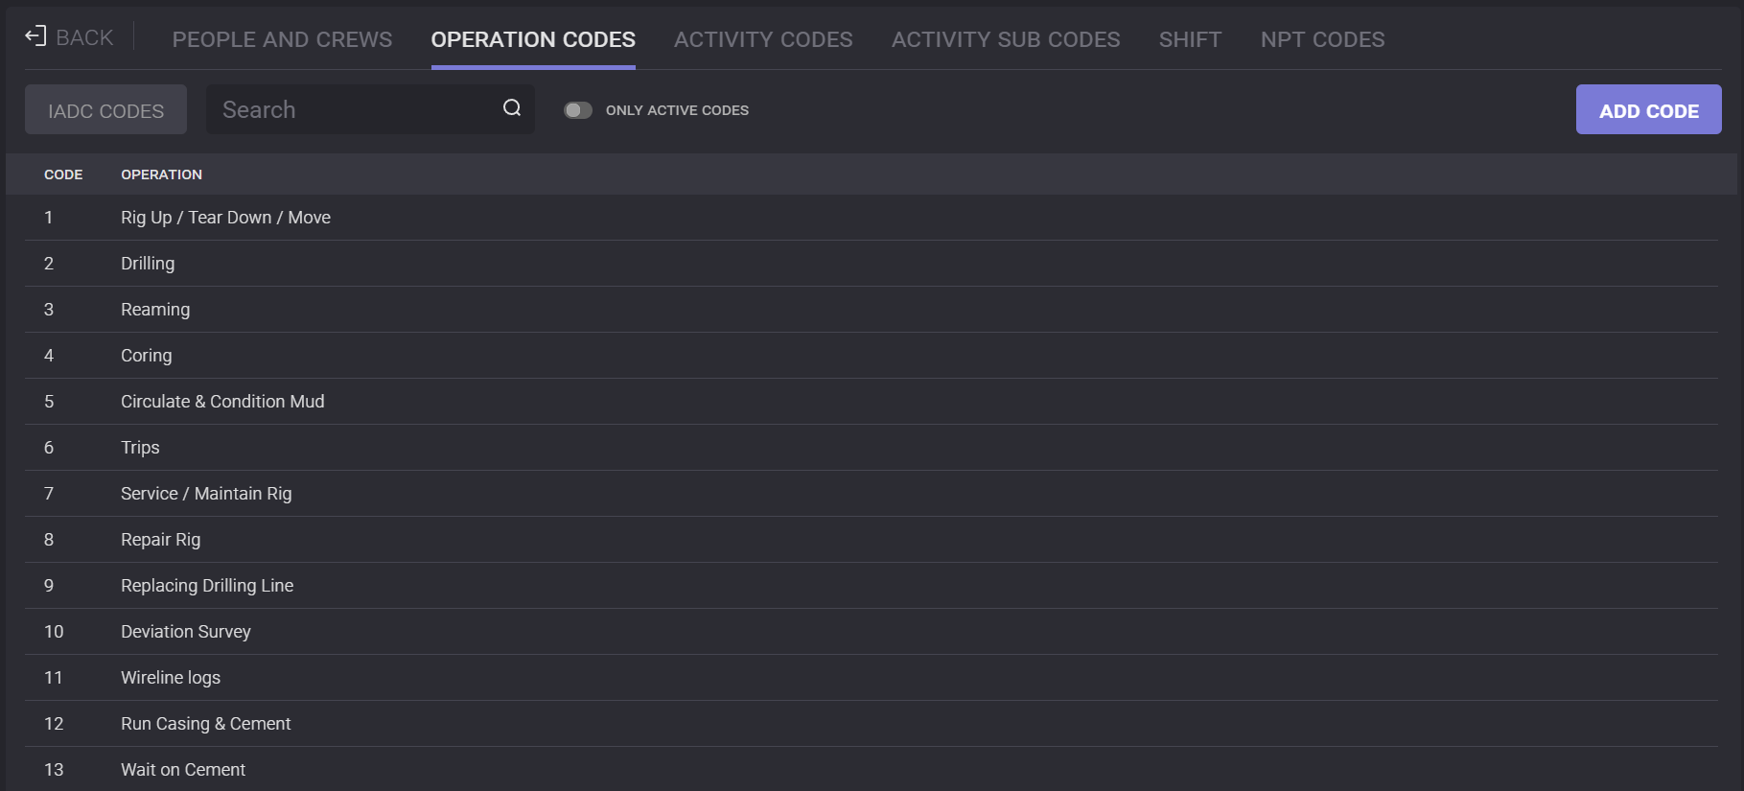Choose the Wireline logs row
The image size is (1744, 791).
click(171, 678)
